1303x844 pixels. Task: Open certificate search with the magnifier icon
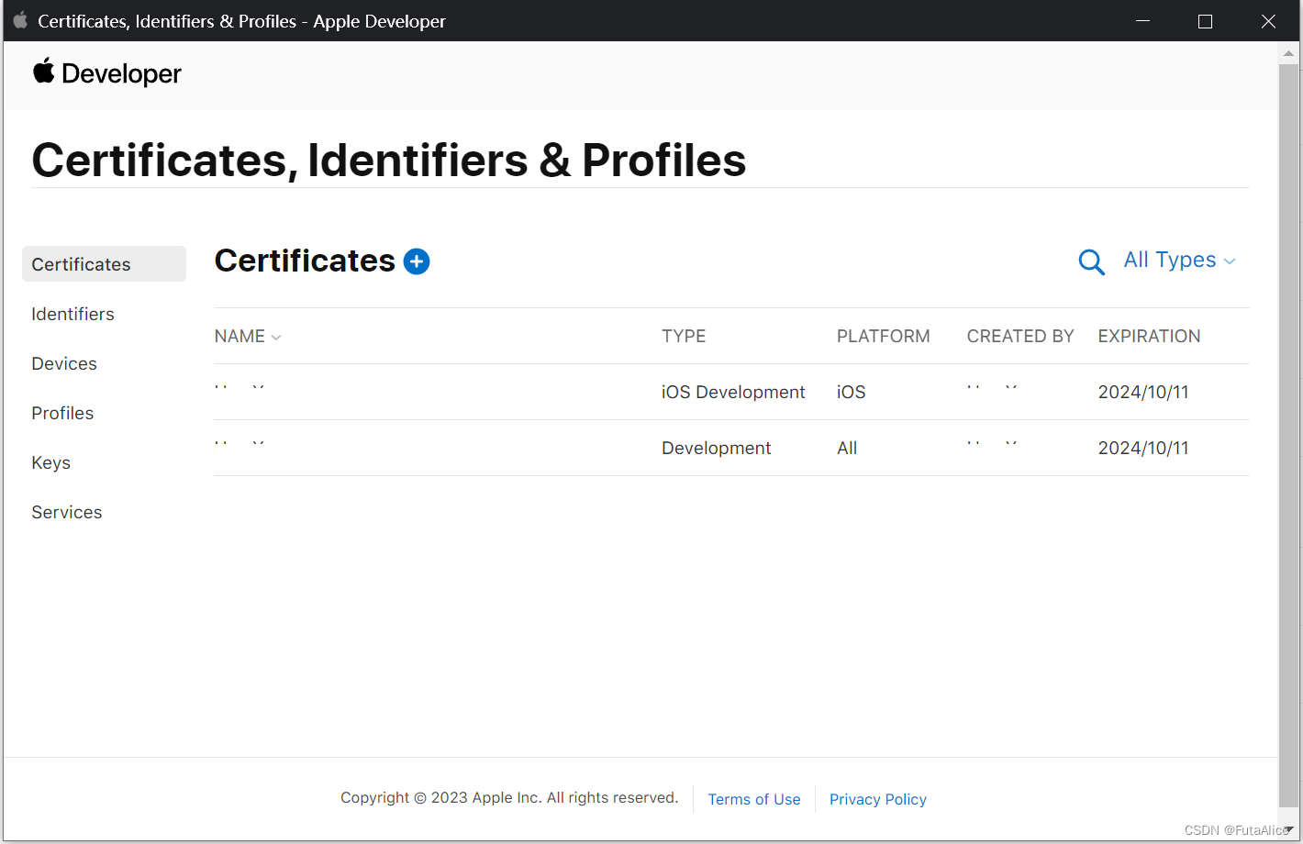coord(1091,262)
